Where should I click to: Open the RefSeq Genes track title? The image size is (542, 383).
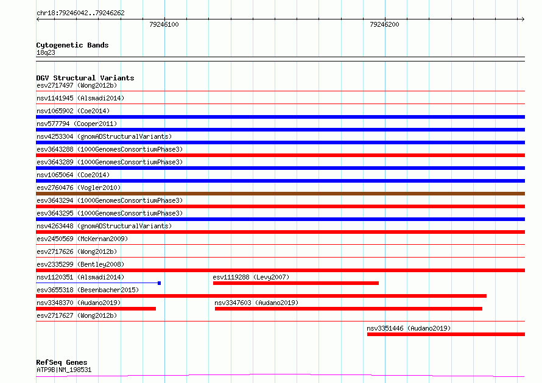(x=62, y=363)
